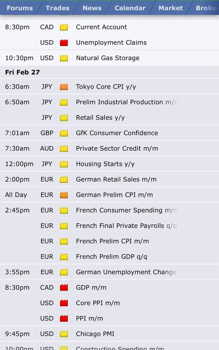This screenshot has height=350, width=219.
Task: Open the French Prelim GDP q/q event
Action: pyautogui.click(x=111, y=256)
